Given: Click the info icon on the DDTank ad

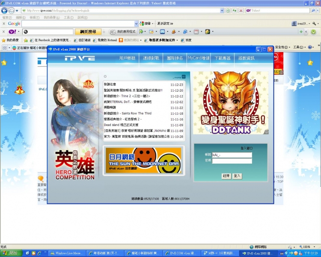Looking at the screenshot, I should [266, 132].
